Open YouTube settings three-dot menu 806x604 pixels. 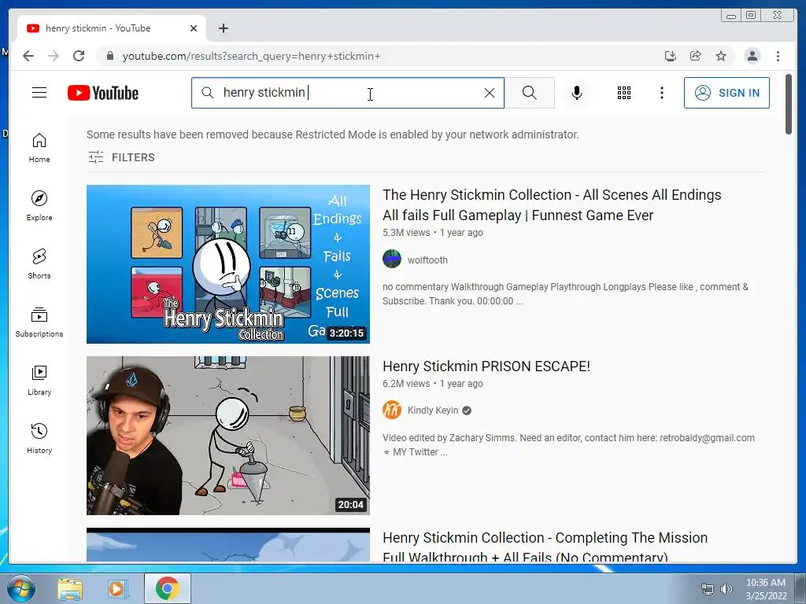[661, 93]
